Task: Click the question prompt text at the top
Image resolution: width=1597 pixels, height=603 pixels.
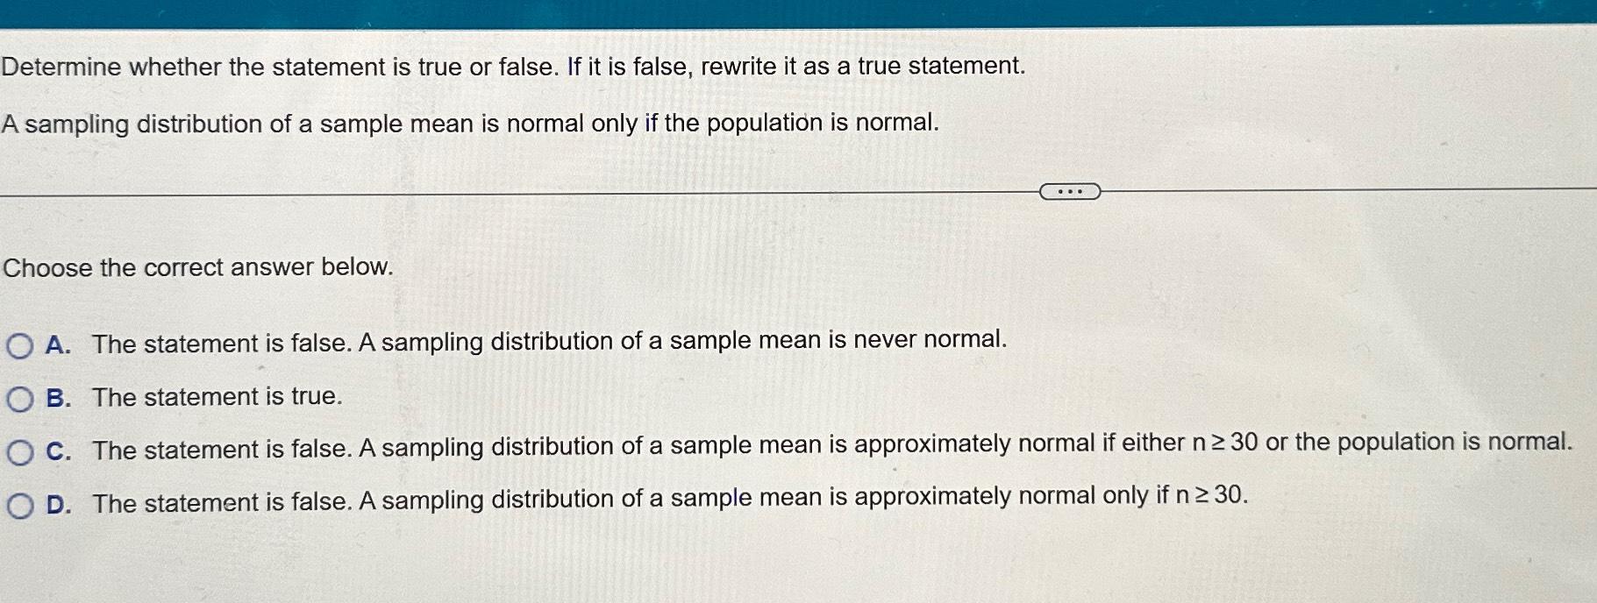Action: pyautogui.click(x=513, y=65)
